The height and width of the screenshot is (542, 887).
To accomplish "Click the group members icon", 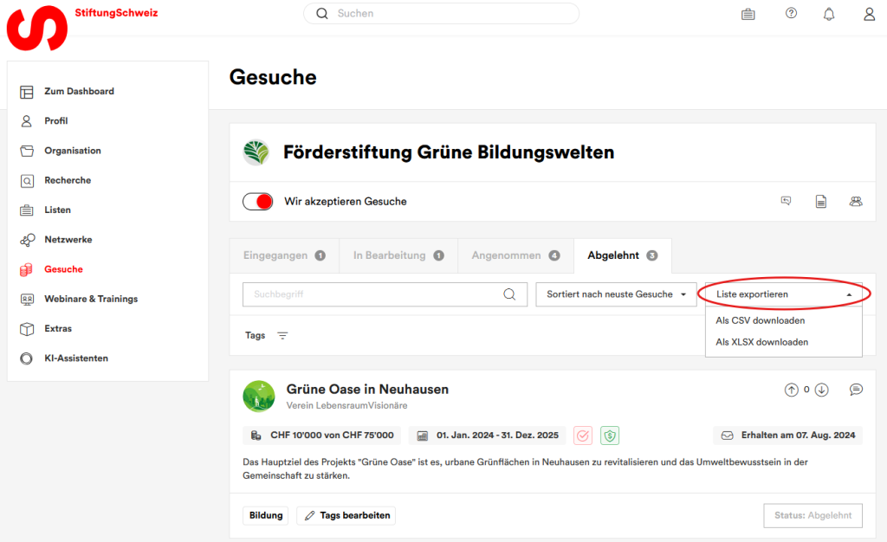I will pos(856,202).
